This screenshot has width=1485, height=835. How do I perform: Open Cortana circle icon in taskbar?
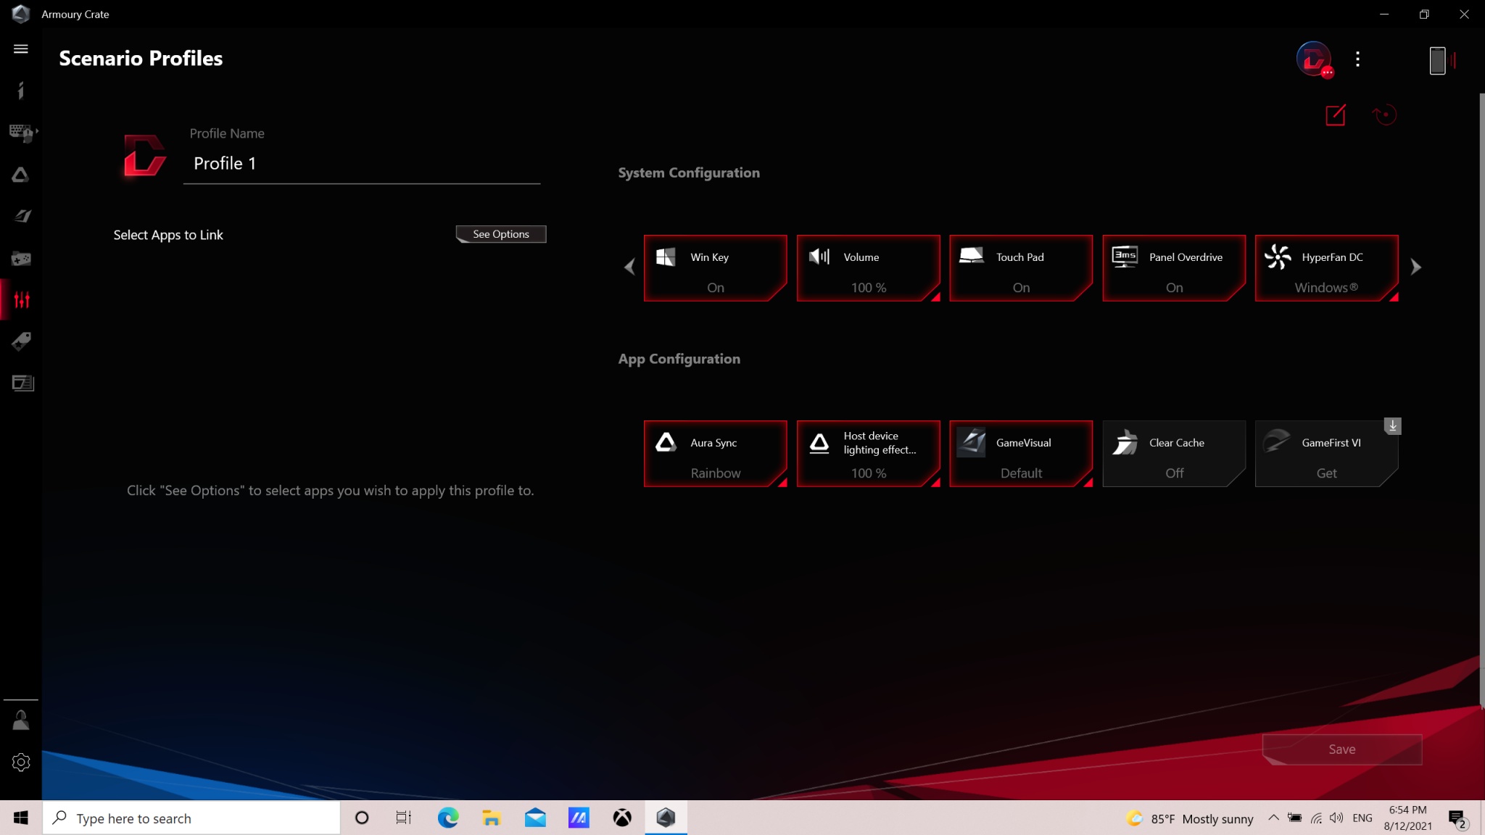click(362, 818)
